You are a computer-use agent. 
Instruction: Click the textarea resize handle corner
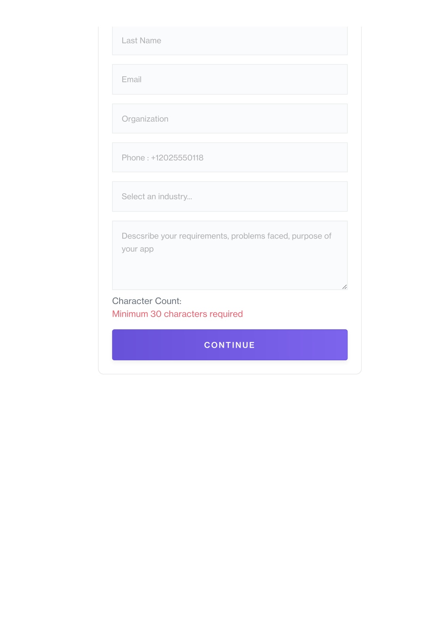(344, 287)
